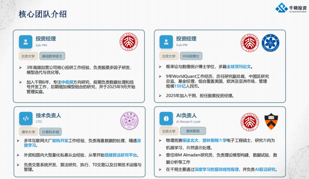Image resolution: width=309 pixels, height=179 pixels.
Task: Click Sub-PM subtitle in the 中科院博士 card
Action: point(182,45)
